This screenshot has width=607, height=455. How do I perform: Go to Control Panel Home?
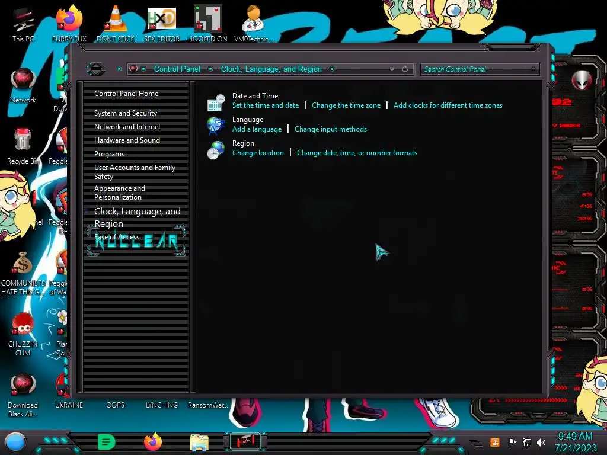pos(126,93)
